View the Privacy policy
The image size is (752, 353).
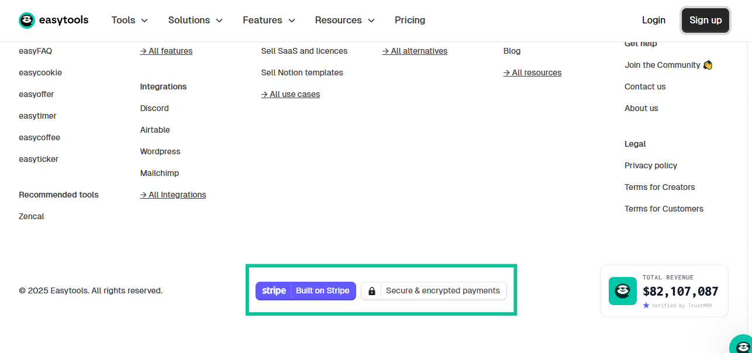tap(650, 165)
